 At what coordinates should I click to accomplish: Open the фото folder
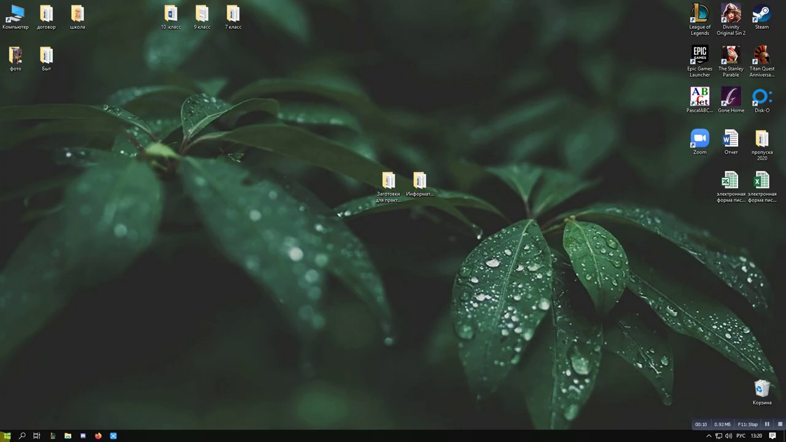(x=15, y=60)
